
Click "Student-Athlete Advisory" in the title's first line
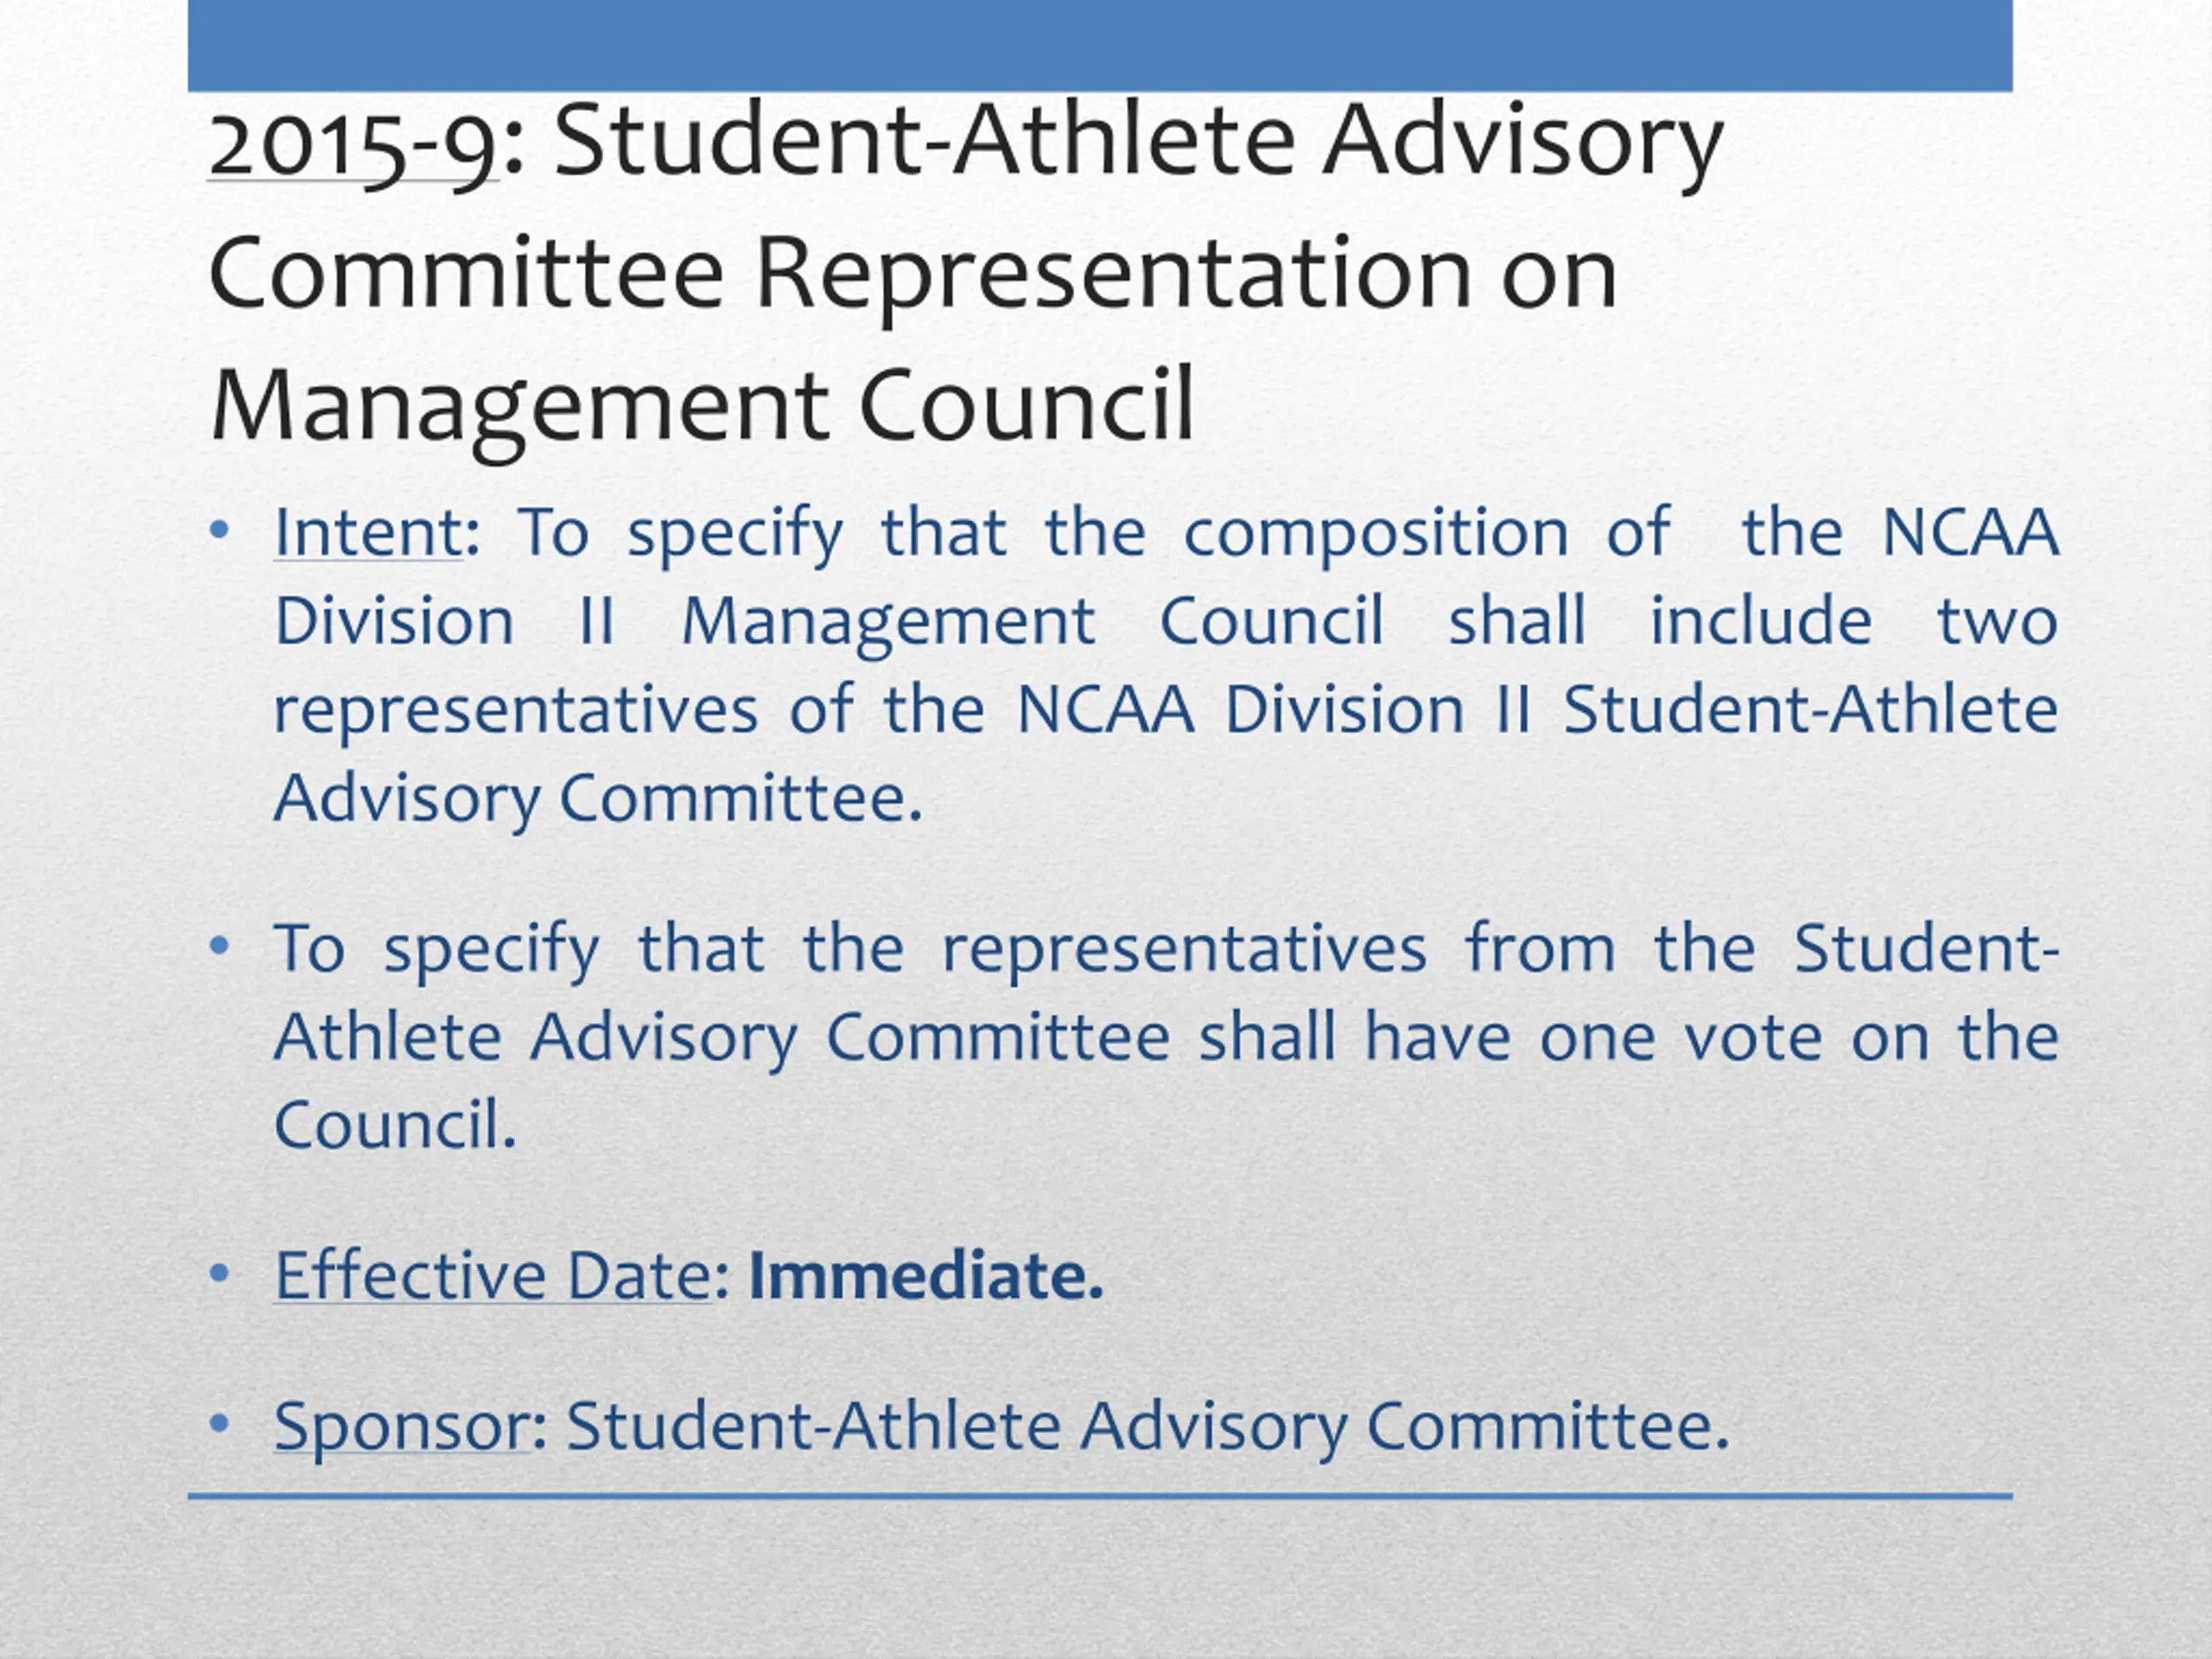click(1138, 142)
